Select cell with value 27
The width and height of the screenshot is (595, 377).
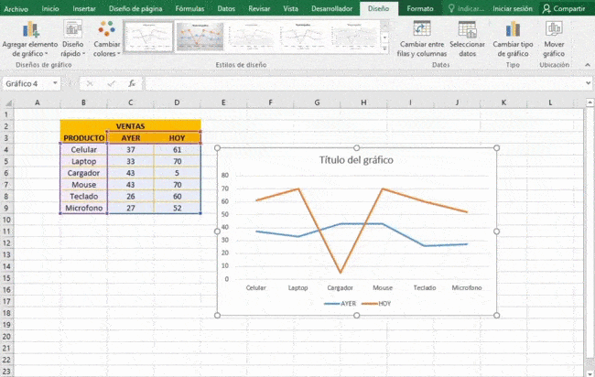[131, 208]
